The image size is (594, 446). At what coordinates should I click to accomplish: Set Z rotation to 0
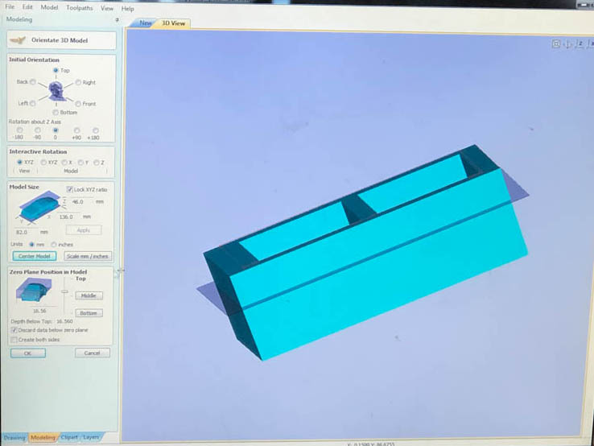pyautogui.click(x=56, y=130)
